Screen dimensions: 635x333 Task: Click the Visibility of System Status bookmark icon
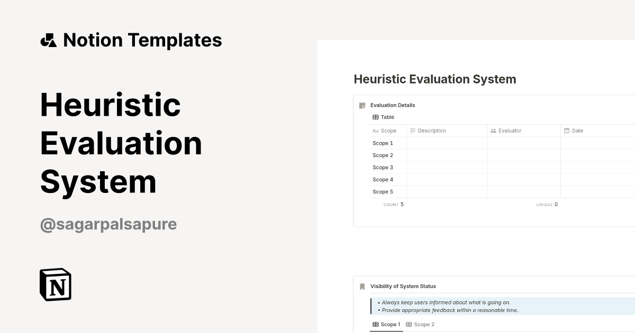click(362, 286)
